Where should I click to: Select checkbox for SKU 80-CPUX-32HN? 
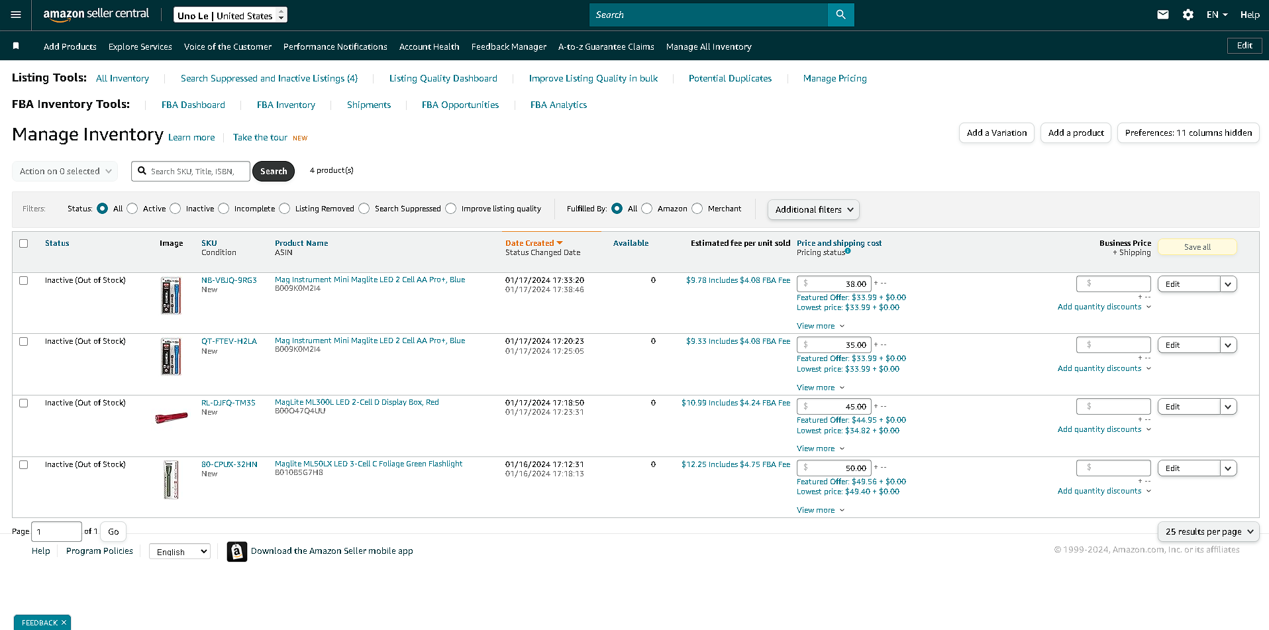(24, 464)
